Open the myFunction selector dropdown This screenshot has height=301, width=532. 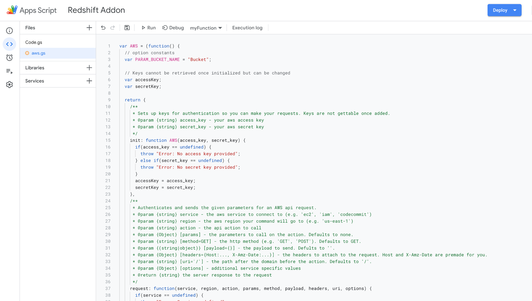[206, 28]
